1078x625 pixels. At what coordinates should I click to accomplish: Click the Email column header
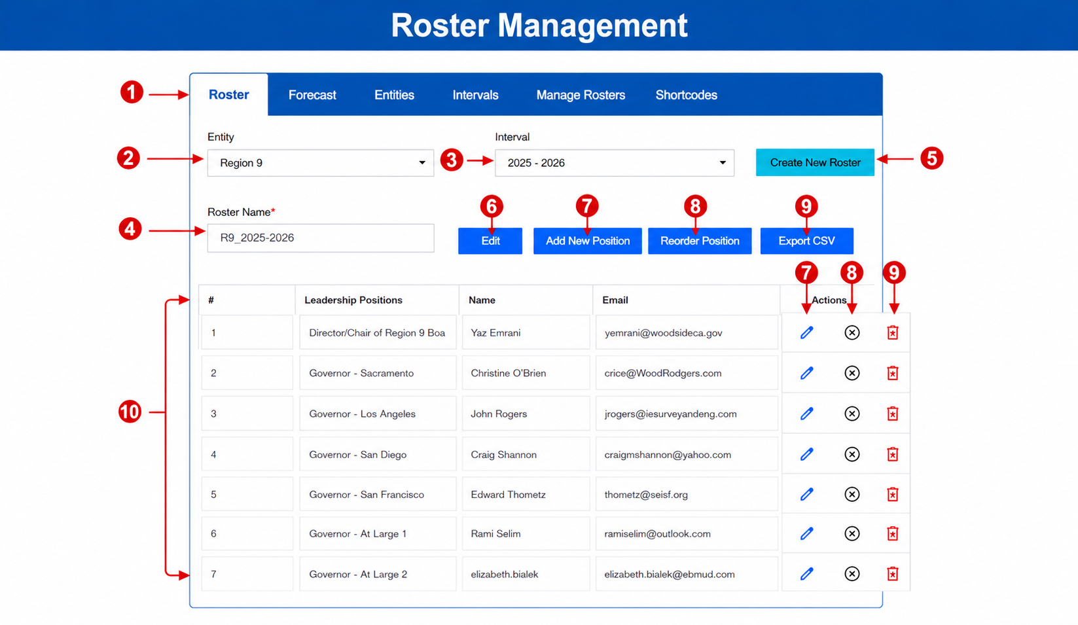point(615,300)
